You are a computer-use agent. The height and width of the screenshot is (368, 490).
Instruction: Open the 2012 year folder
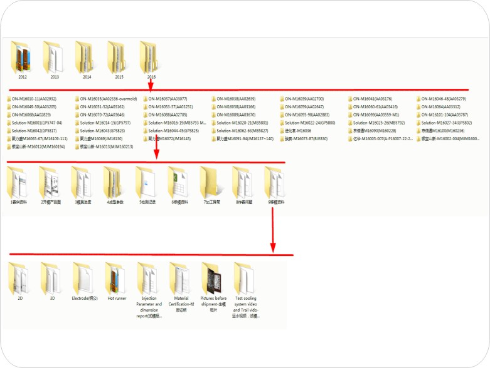23,57
